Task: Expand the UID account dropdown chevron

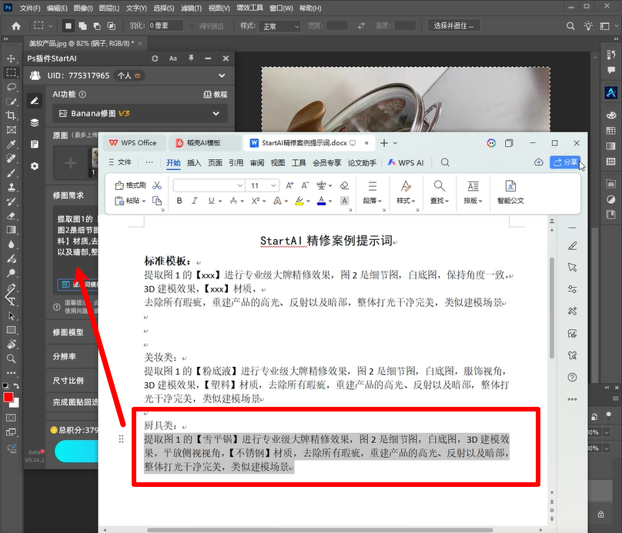Action: point(222,75)
